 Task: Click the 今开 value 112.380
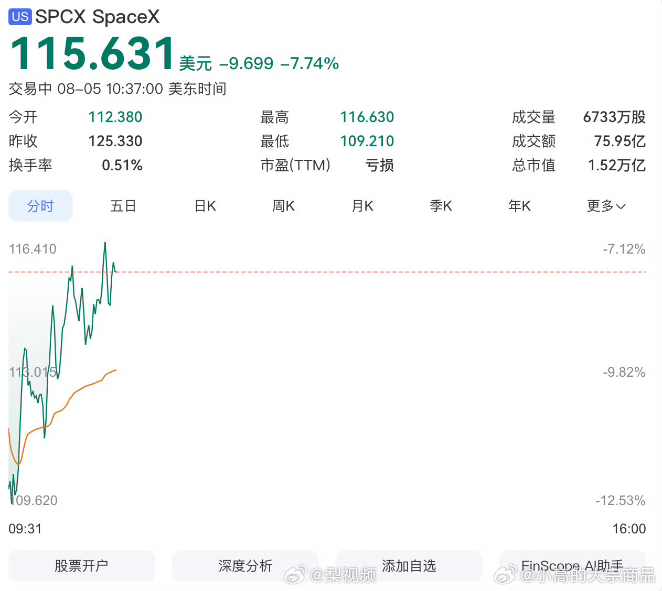[115, 117]
